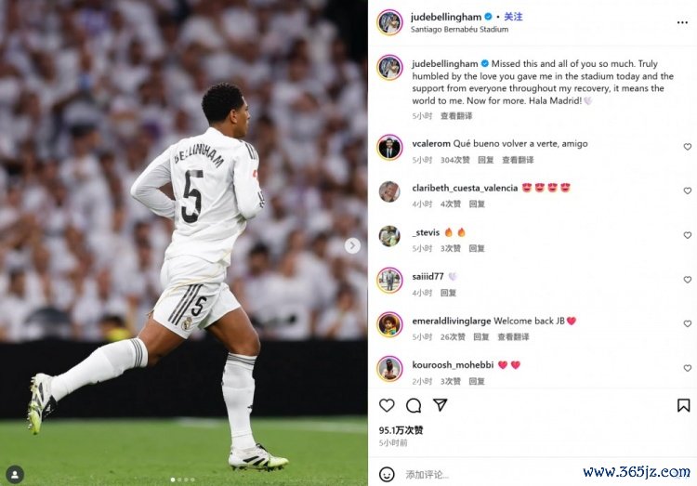Reply to vcalerom's comment via 回复
Image resolution: width=697 pixels, height=486 pixels.
click(x=485, y=160)
